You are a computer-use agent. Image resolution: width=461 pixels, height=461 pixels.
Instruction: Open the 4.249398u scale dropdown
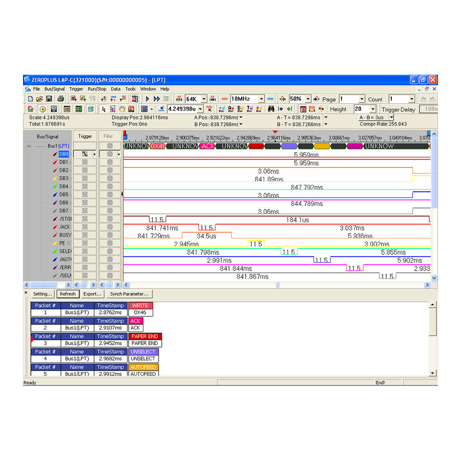click(x=200, y=109)
